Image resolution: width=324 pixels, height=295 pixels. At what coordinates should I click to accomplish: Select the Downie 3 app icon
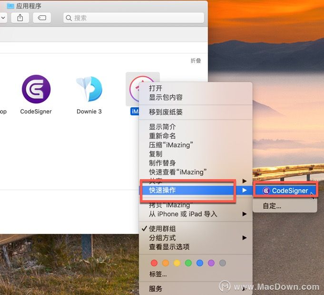89,89
